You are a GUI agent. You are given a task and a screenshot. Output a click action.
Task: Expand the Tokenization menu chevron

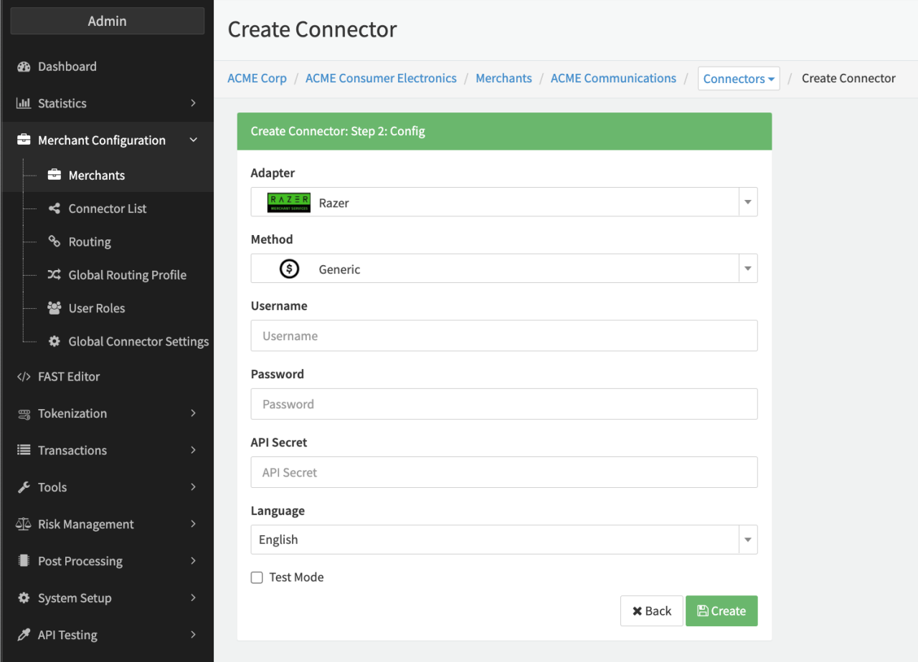click(193, 413)
